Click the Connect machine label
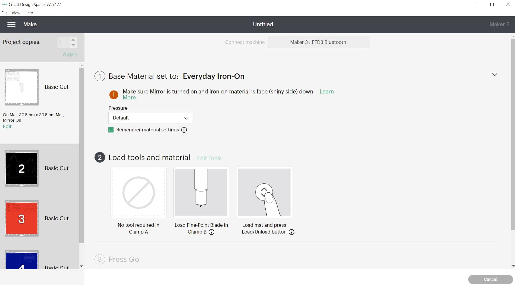The width and height of the screenshot is (515, 285). click(245, 42)
